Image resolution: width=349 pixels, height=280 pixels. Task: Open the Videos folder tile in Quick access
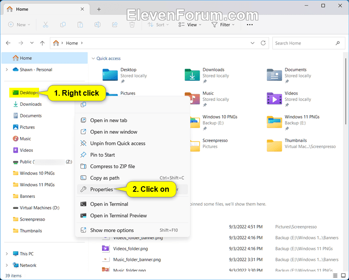(x=289, y=99)
